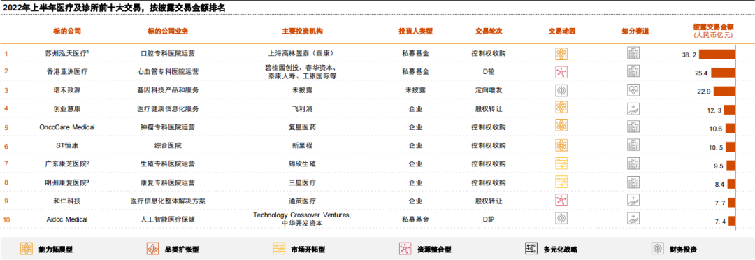
Task: Click the 资源整合型 legend icon
Action: [405, 248]
